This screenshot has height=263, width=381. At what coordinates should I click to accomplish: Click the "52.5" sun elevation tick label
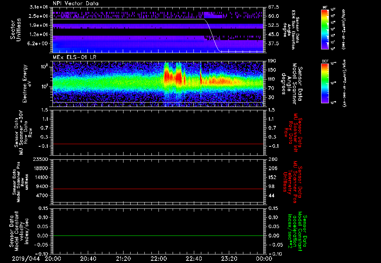coord(273,25)
